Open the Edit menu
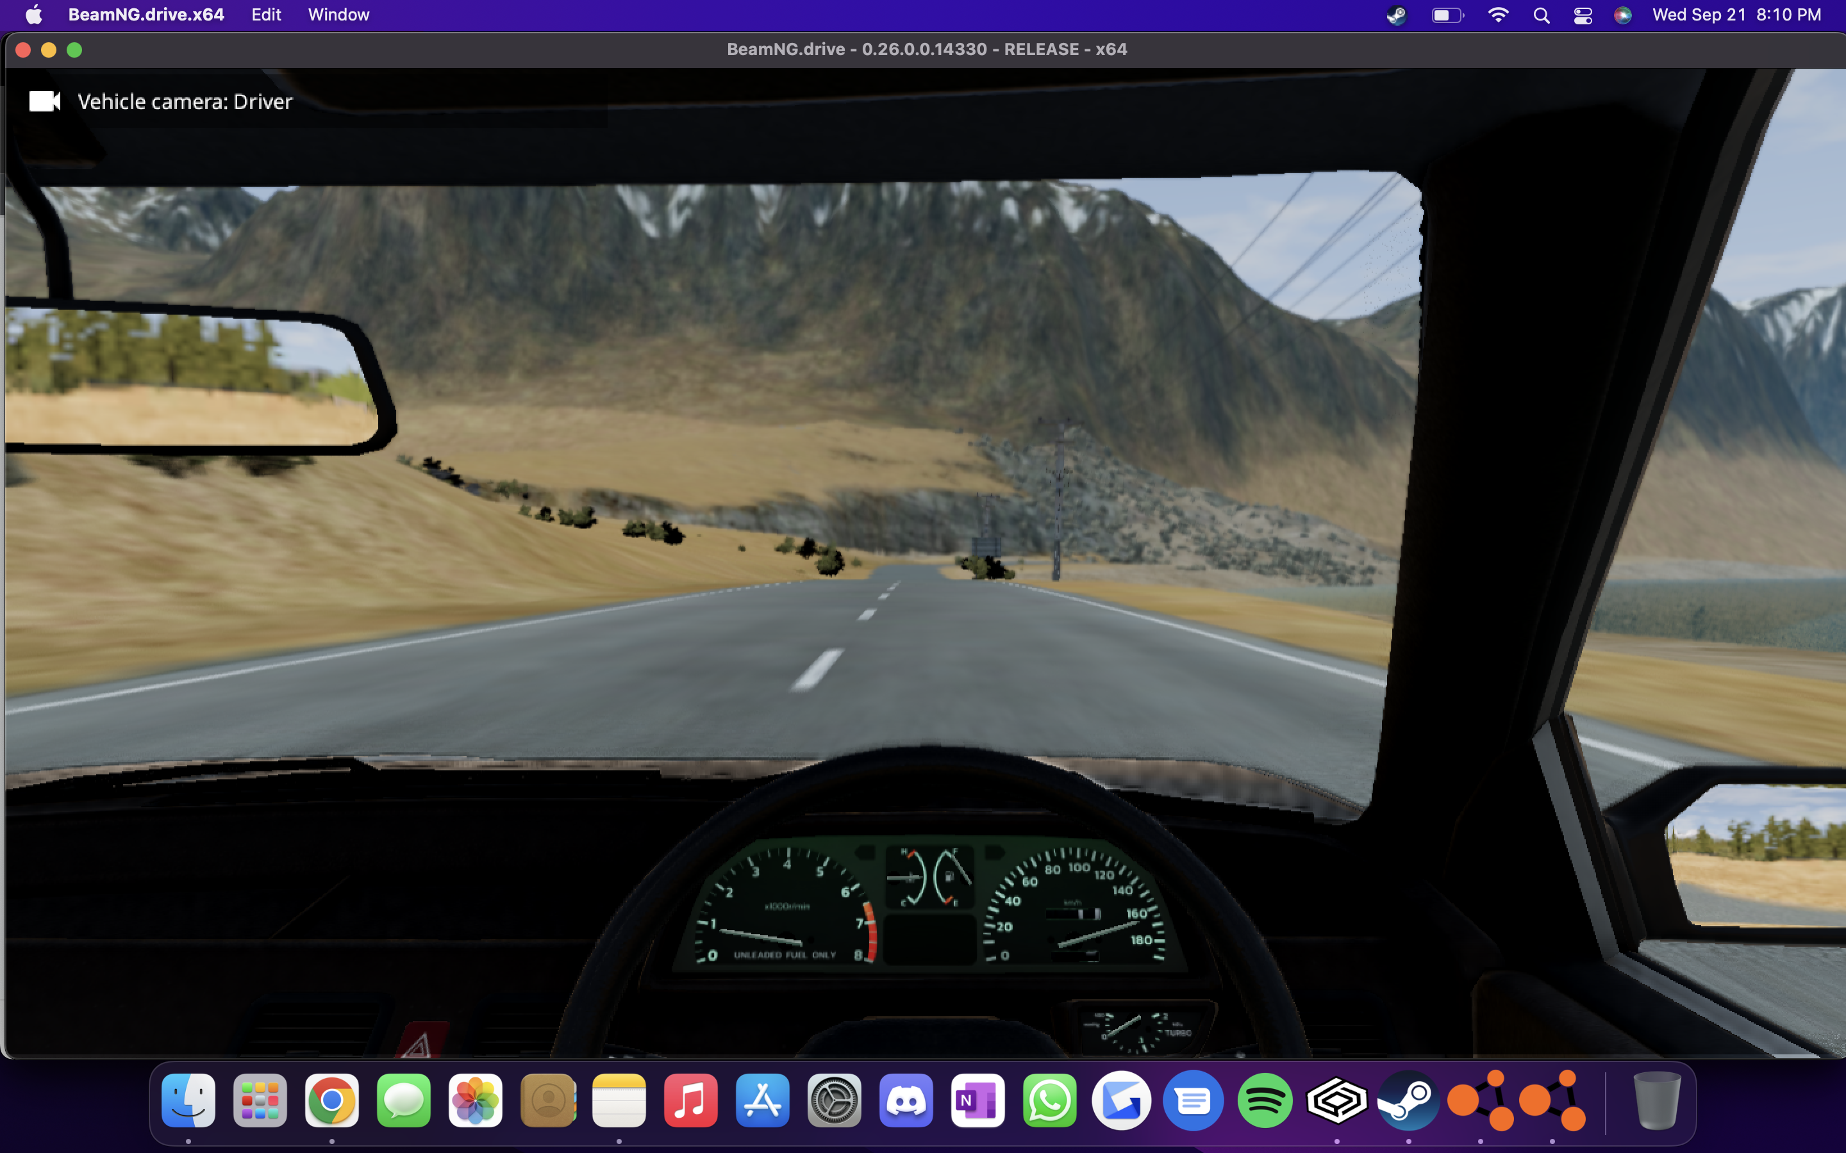This screenshot has width=1846, height=1153. [x=266, y=15]
